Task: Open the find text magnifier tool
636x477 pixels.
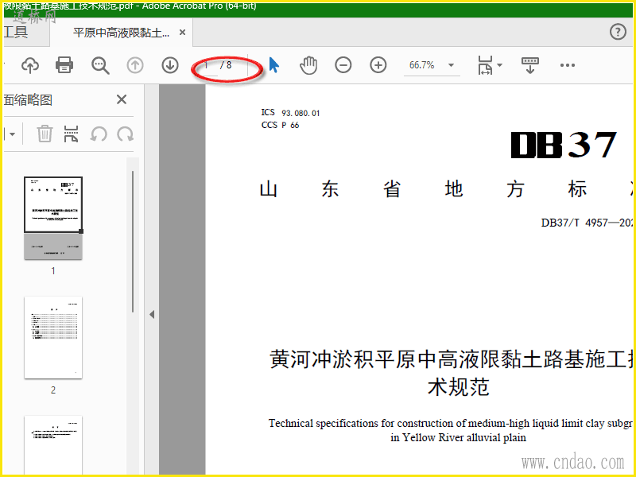Action: point(100,65)
